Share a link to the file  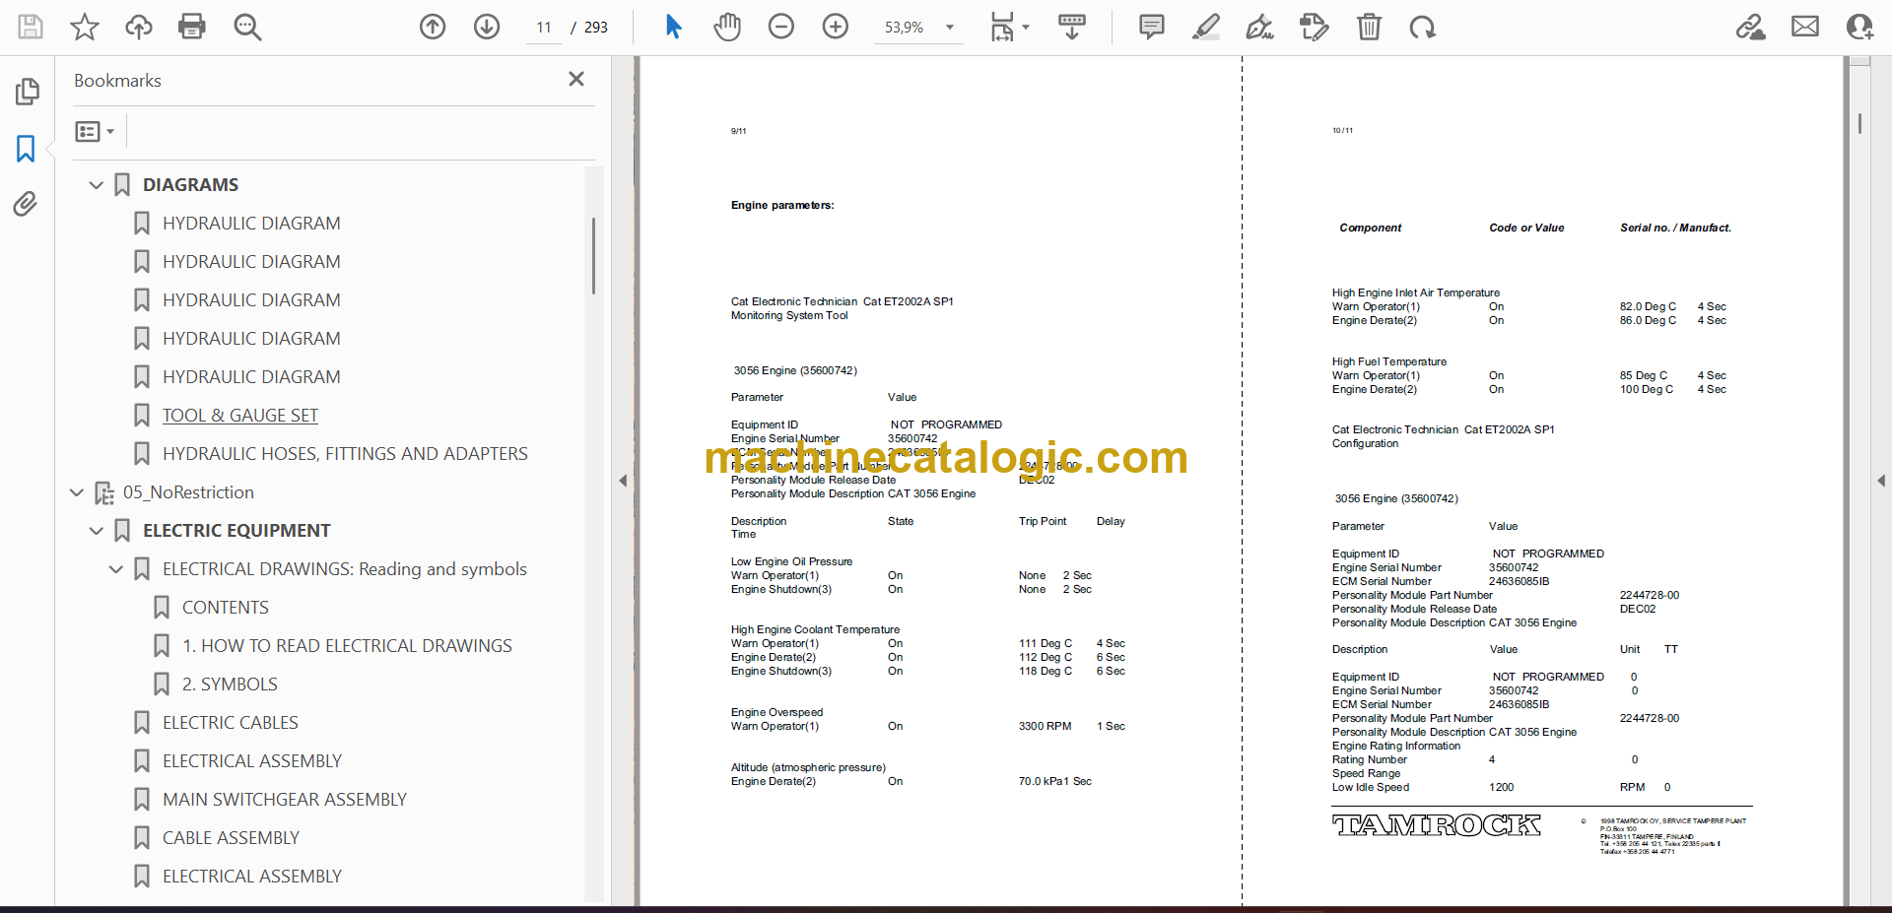1751,27
